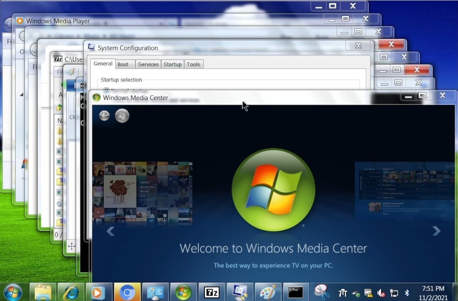Click the 7+ Taskbar Tweaker tray icon
This screenshot has width=458, height=301.
(x=342, y=293)
